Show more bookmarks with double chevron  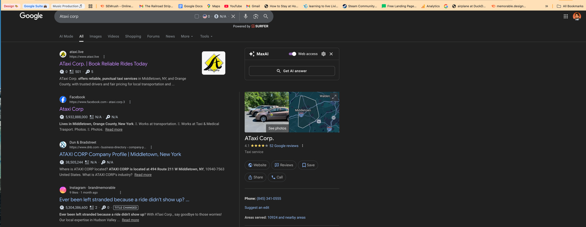click(547, 6)
